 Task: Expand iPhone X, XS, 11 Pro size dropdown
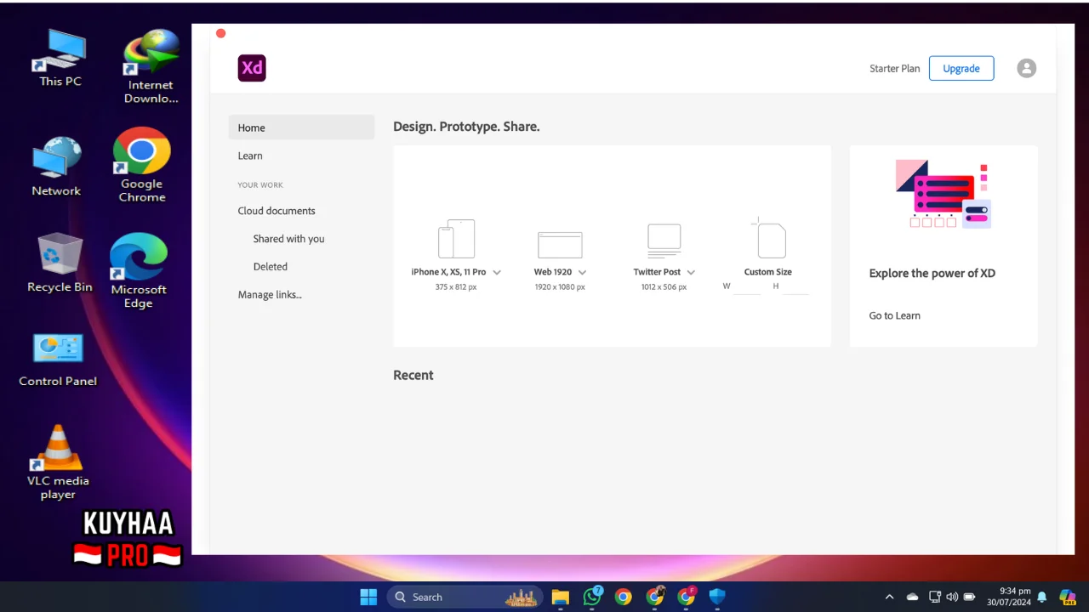pyautogui.click(x=497, y=272)
